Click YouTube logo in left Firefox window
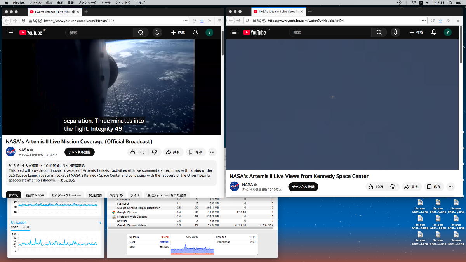The width and height of the screenshot is (466, 262). 31,33
